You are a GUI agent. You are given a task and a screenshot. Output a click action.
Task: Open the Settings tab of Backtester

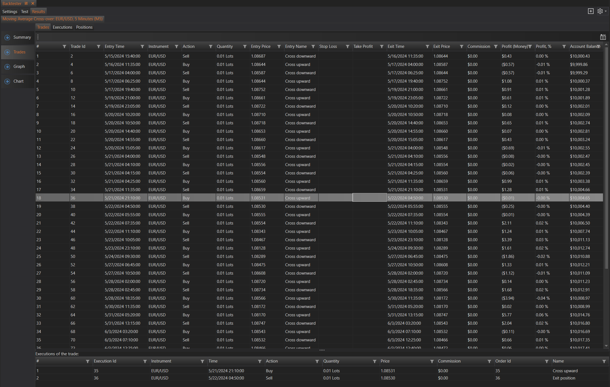10,12
